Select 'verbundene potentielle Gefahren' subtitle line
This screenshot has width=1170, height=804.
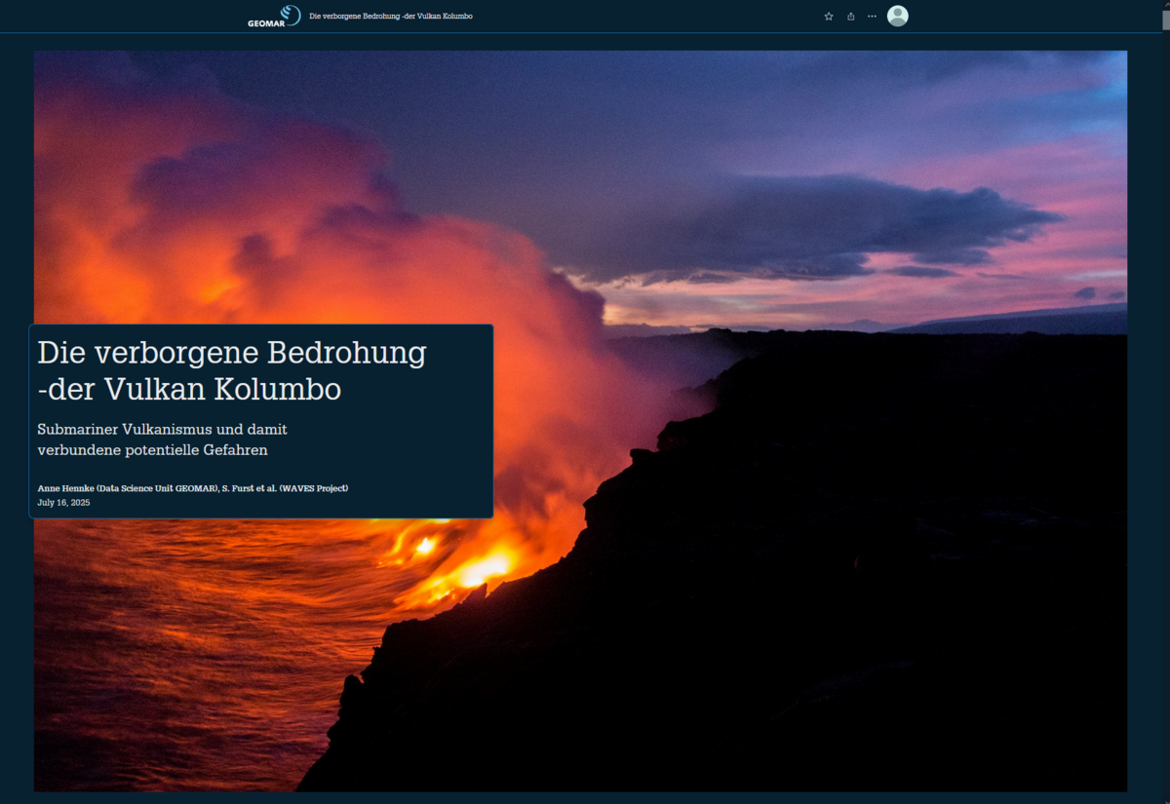tap(152, 450)
